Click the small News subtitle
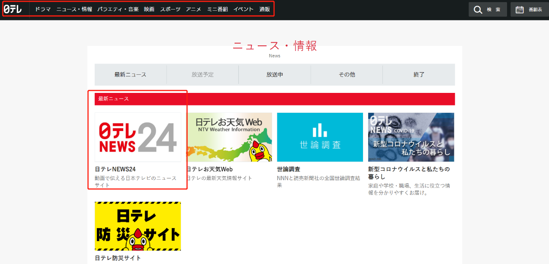Image resolution: width=549 pixels, height=264 pixels. click(x=275, y=56)
